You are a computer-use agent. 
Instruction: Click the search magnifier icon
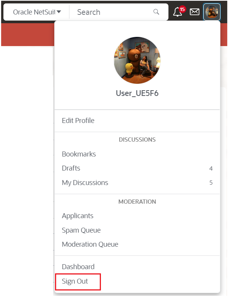(x=156, y=12)
